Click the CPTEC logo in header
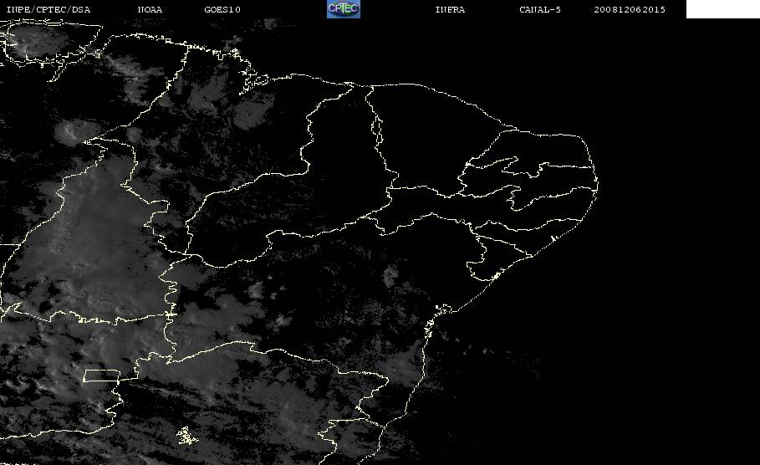 tap(344, 9)
